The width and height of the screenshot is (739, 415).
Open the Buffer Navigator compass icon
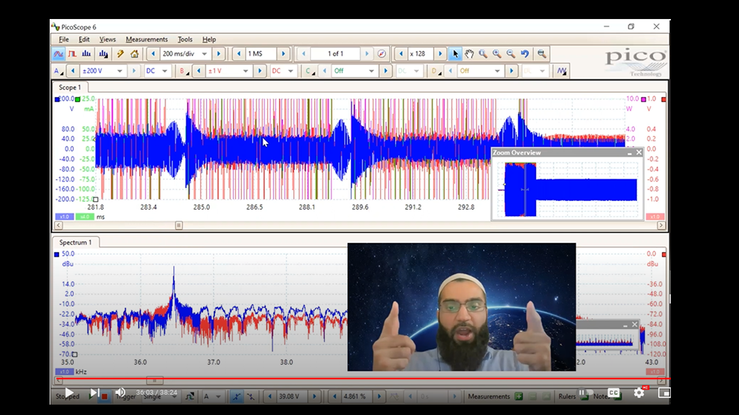382,54
